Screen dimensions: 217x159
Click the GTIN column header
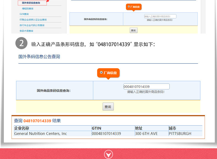(x=96, y=128)
